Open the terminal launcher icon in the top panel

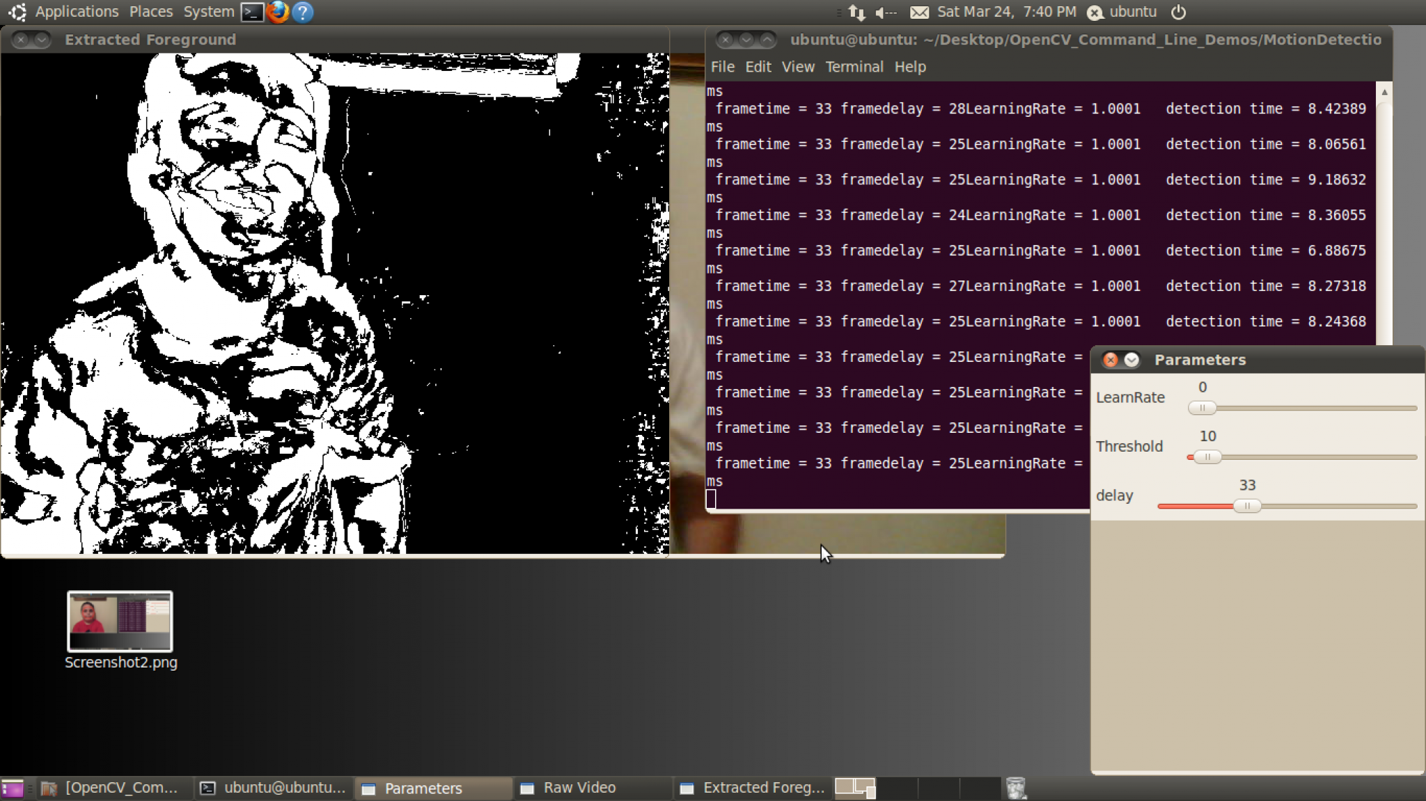pyautogui.click(x=252, y=12)
